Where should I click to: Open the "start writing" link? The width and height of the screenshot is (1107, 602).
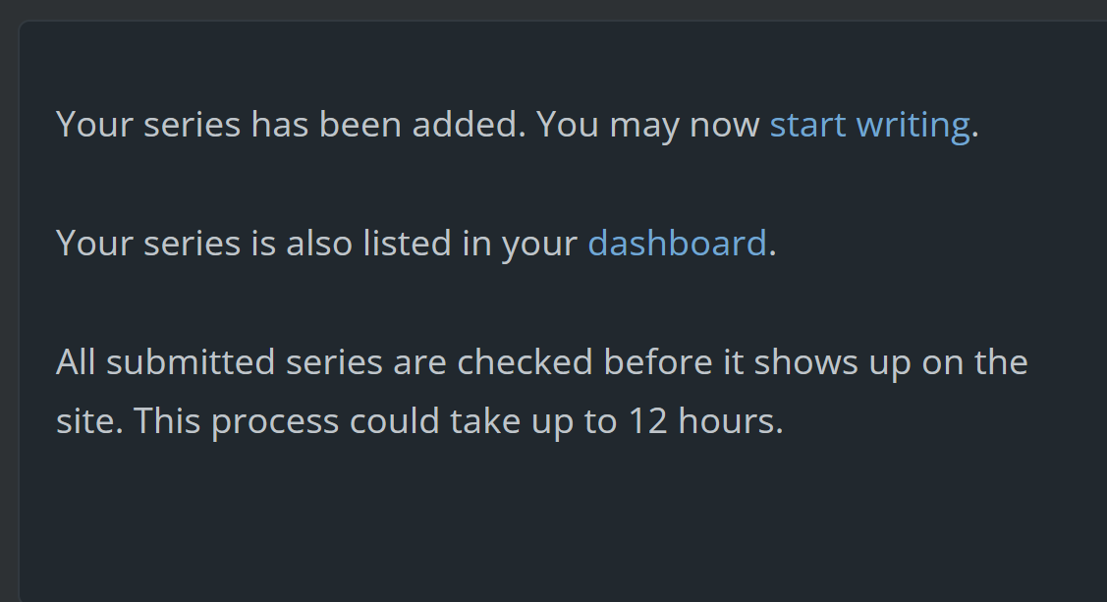point(869,125)
